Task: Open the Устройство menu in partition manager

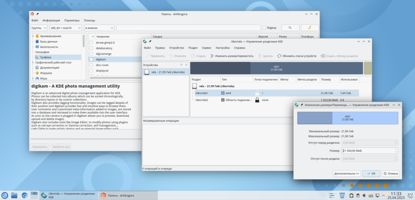Action: coord(176,48)
